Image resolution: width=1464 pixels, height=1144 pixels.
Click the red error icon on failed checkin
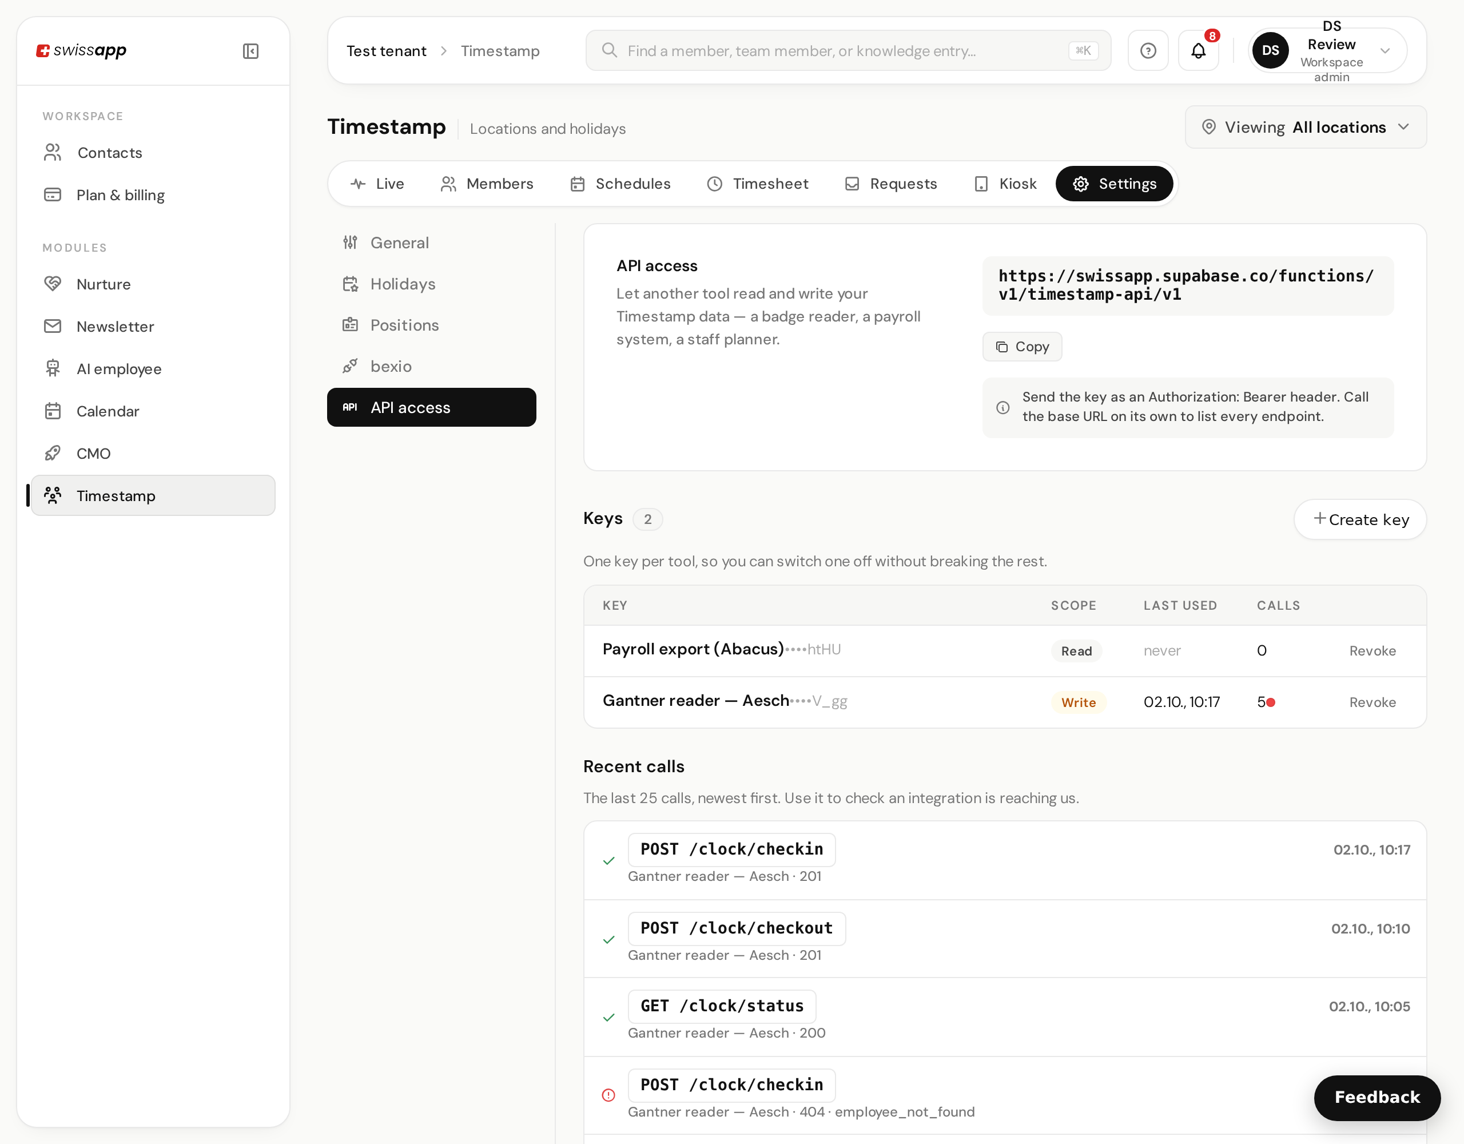coord(608,1096)
